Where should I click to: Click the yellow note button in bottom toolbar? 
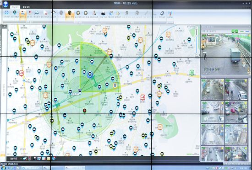49,159
